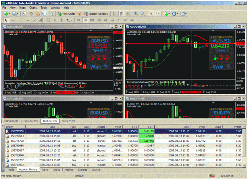The width and height of the screenshot is (248, 179).
Task: Show the Data Window crosshair-target icon
Action: click(31, 14)
